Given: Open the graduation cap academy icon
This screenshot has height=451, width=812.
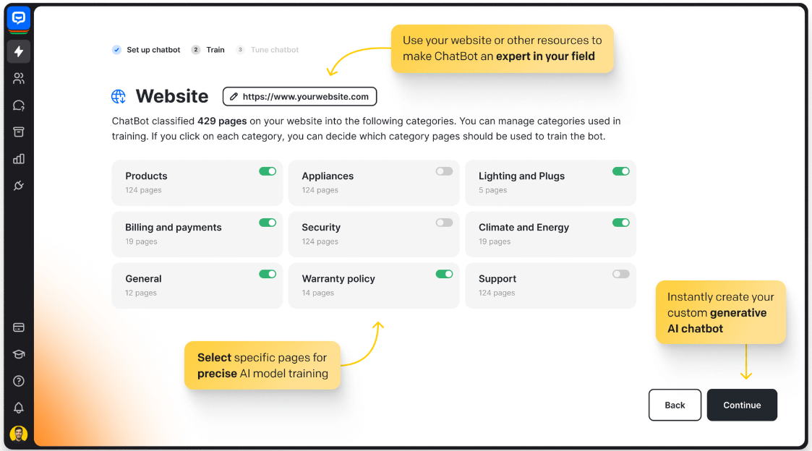Looking at the screenshot, I should (x=19, y=354).
